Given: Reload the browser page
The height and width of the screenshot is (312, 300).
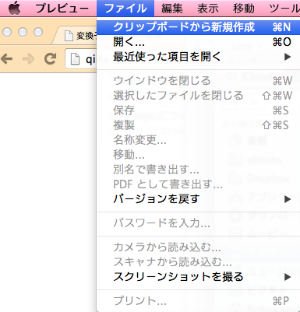Looking at the screenshot, I should coord(50,59).
